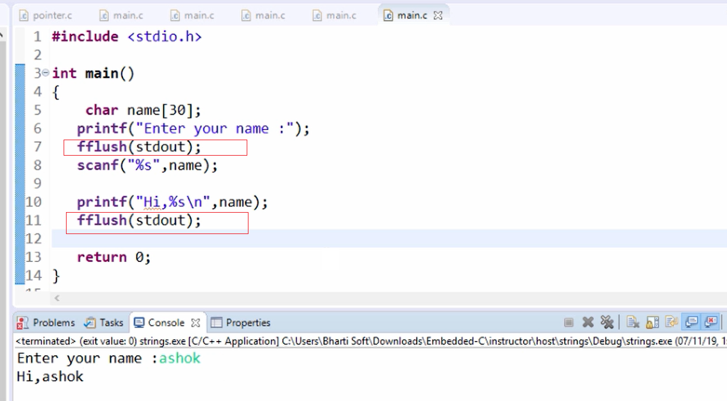Click the 'int main()' declaration
Viewport: 727px width, 401px height.
(93, 73)
